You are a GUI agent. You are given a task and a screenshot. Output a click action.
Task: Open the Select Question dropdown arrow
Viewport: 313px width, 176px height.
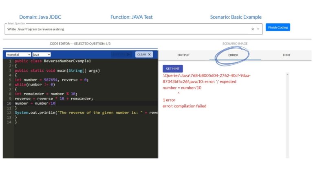coord(258,29)
